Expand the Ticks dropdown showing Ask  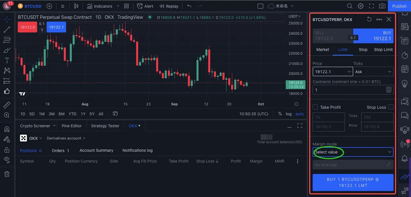[x=373, y=71]
